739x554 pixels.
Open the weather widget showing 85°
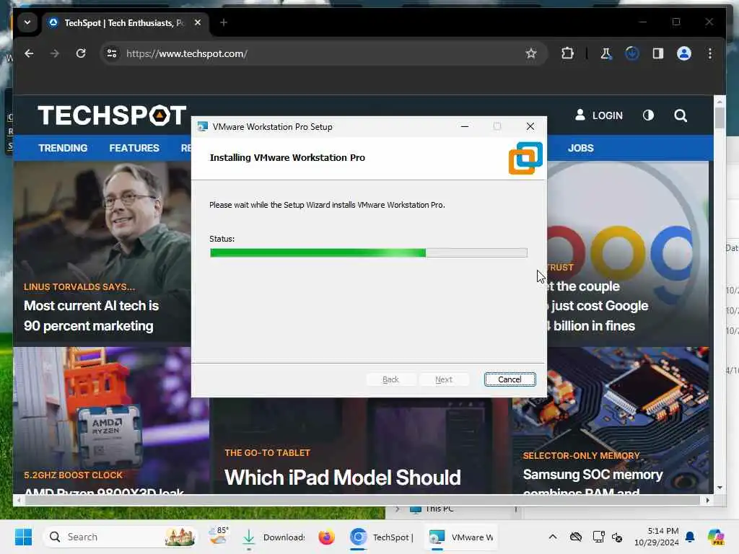[219, 537]
